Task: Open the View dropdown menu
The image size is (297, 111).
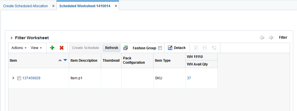Action: (x=36, y=48)
